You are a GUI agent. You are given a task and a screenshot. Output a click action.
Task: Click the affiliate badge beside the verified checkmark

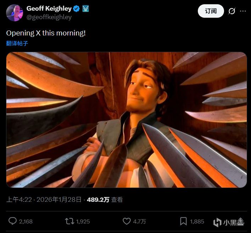point(85,9)
